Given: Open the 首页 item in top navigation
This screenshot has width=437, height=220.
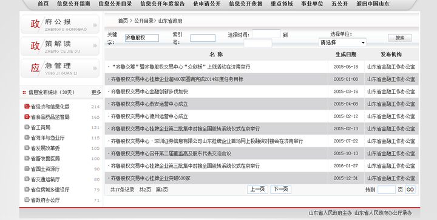Looking at the screenshot, I should 43,4.
